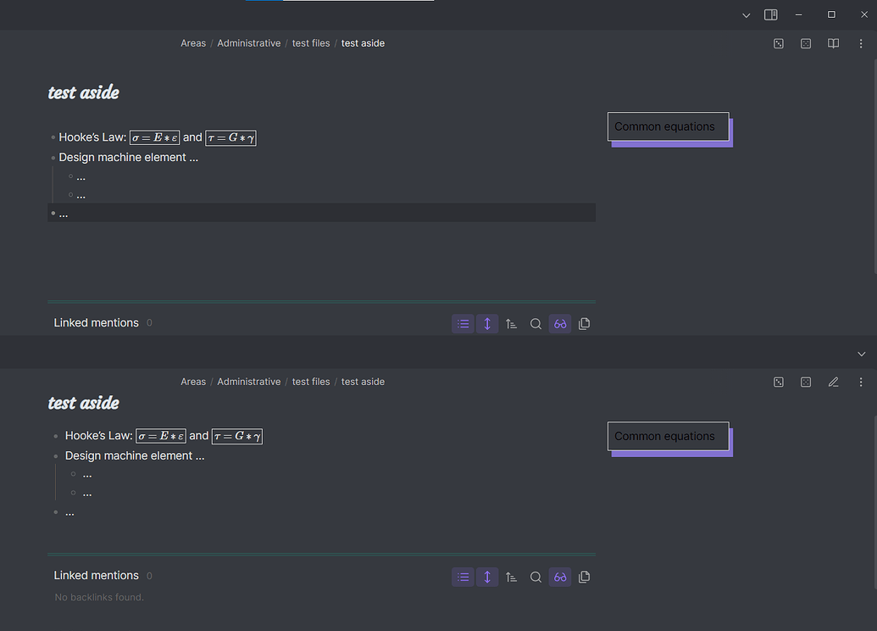Open the chevron dropdown at top right

click(746, 14)
